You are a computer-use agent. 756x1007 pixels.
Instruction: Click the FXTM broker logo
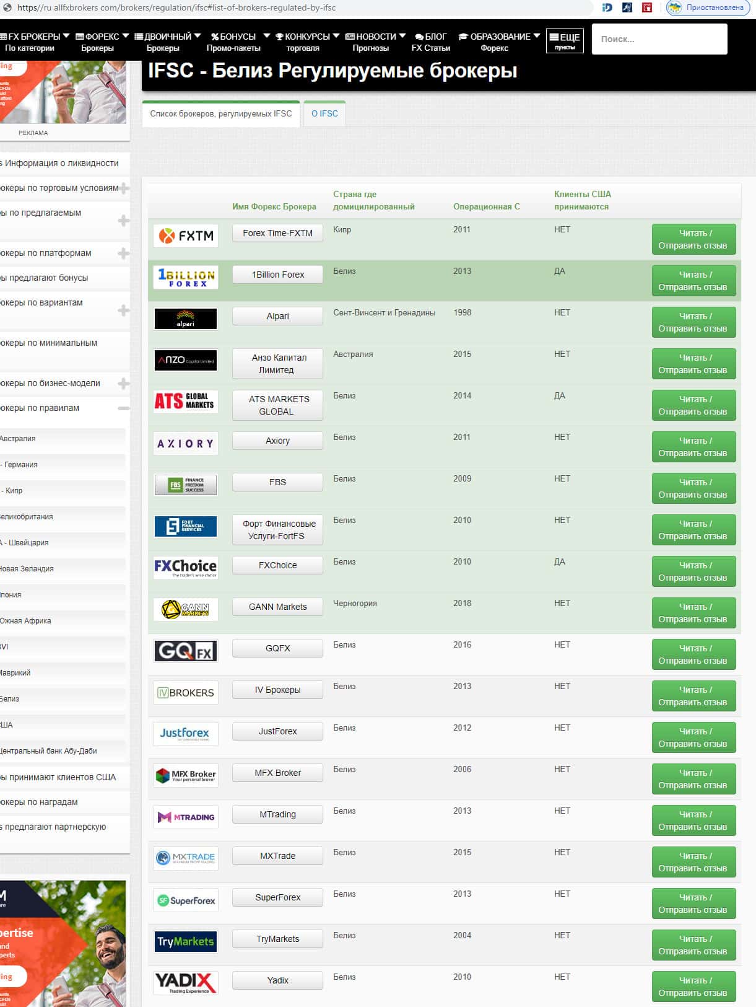[185, 235]
